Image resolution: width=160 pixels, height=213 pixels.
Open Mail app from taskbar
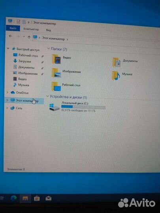tap(49, 198)
